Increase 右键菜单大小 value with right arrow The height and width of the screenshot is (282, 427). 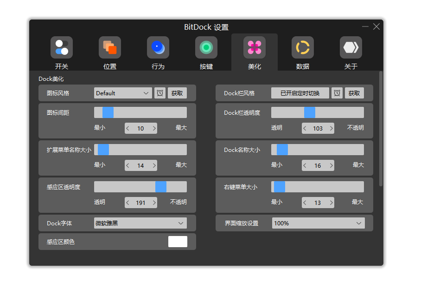(331, 203)
